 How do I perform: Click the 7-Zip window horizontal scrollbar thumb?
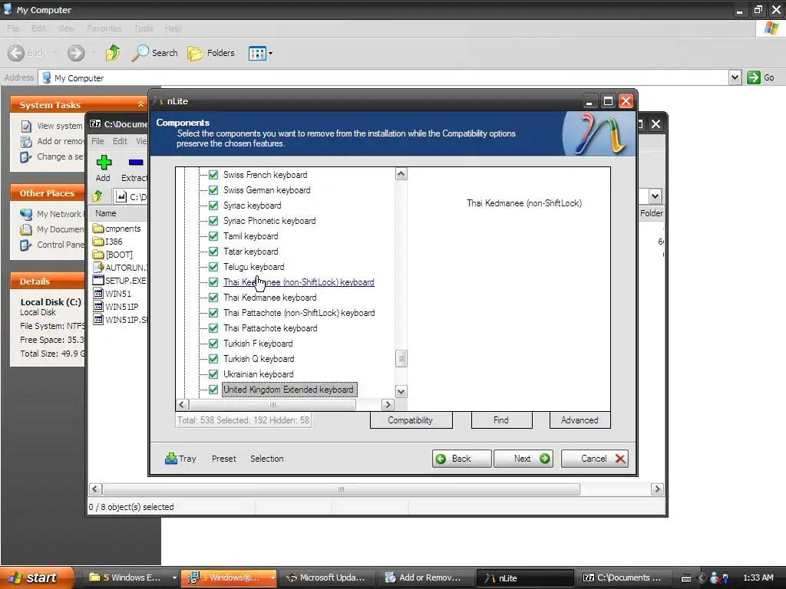click(x=341, y=489)
